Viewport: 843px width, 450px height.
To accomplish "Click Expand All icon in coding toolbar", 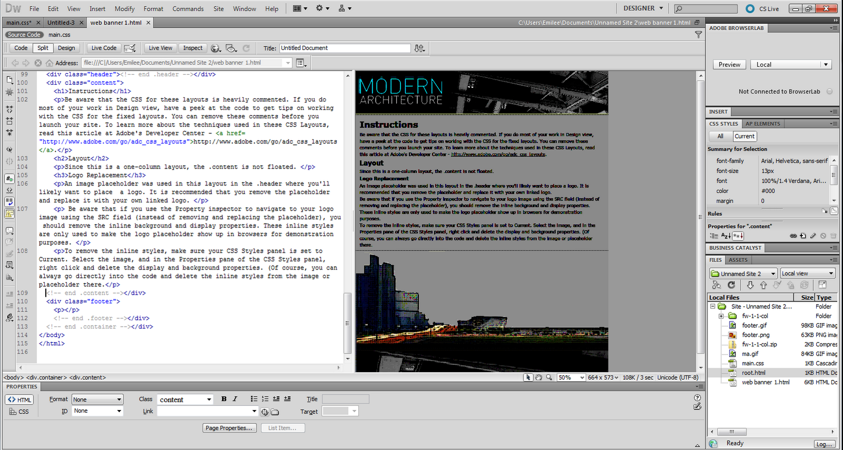I will tap(9, 132).
